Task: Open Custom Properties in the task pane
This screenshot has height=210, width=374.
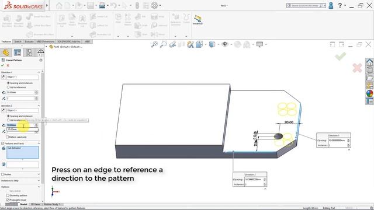Action: click(369, 101)
